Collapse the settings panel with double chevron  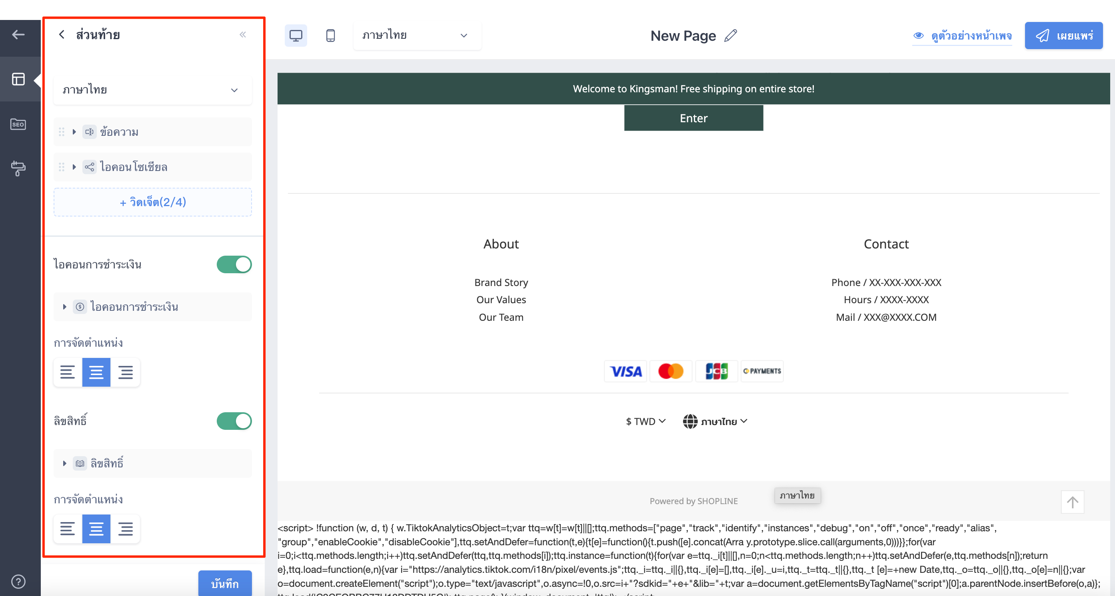pyautogui.click(x=243, y=35)
